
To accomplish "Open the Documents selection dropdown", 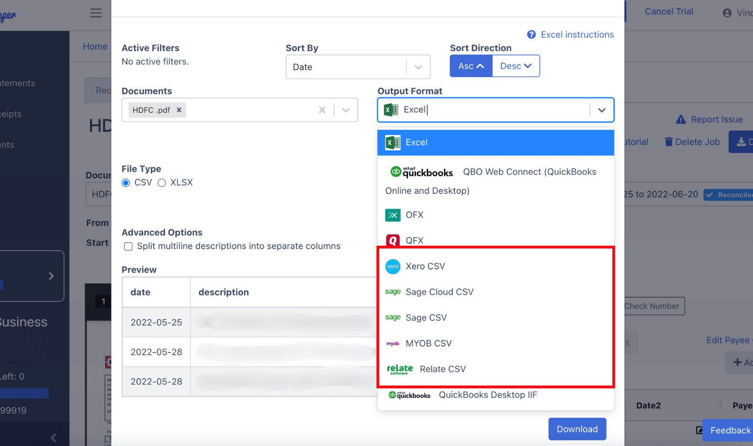I will coord(346,110).
